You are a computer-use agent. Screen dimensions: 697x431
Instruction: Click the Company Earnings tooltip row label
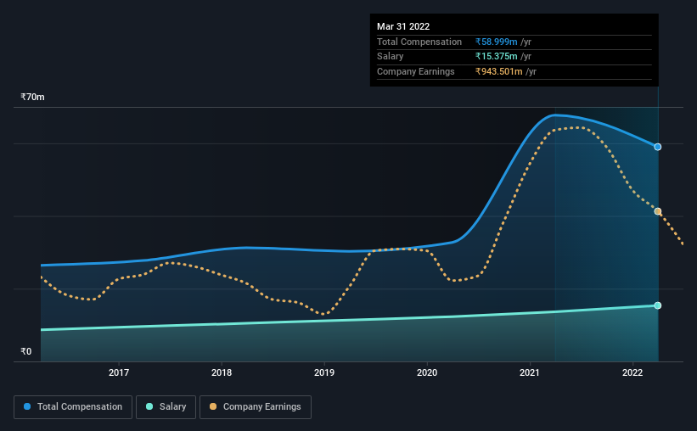416,71
